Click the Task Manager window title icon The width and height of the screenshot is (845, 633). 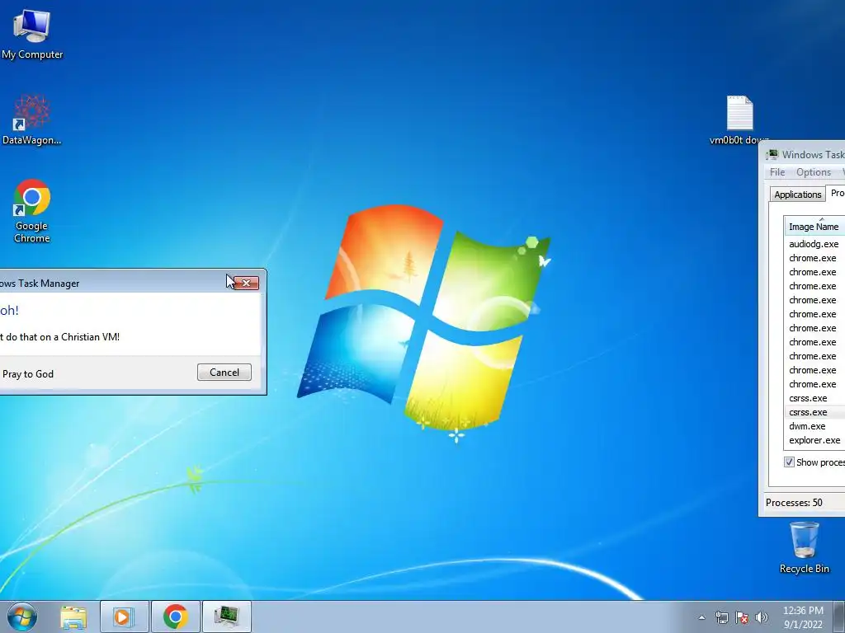[x=772, y=154]
